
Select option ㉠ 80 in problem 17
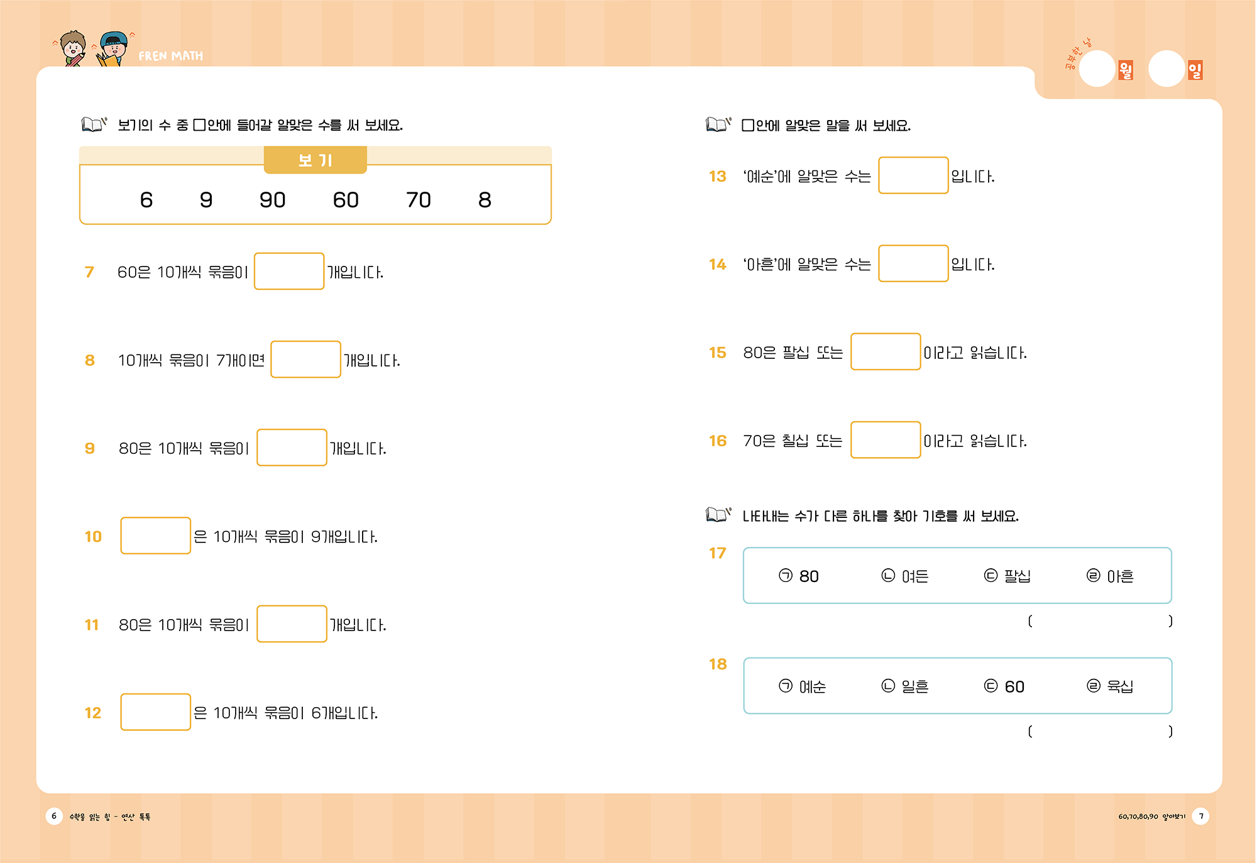tap(799, 576)
